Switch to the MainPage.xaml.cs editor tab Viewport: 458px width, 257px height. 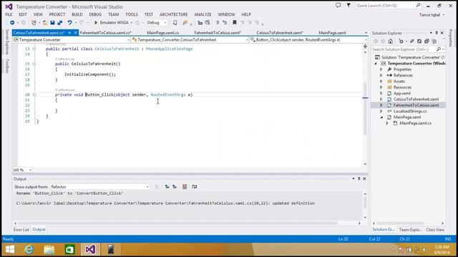[162, 33]
